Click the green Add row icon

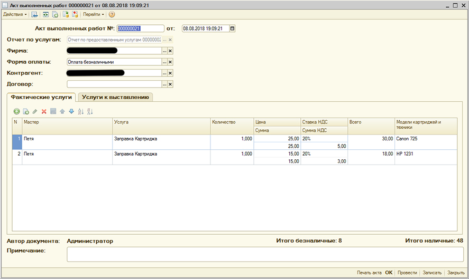click(x=16, y=111)
